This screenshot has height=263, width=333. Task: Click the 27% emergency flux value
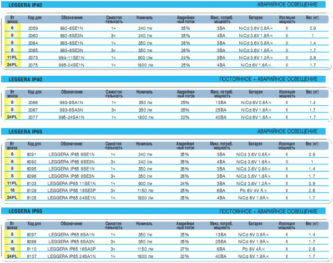pos(185,249)
